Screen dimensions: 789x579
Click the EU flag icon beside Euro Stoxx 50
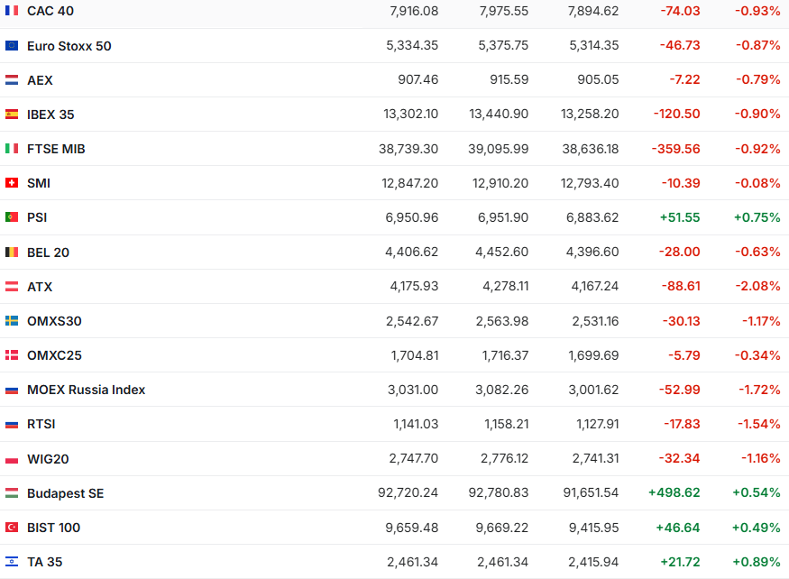coord(12,46)
